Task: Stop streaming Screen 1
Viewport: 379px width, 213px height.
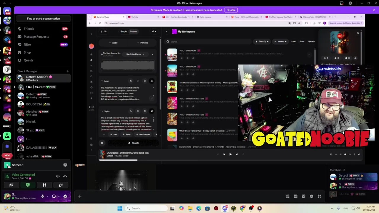Action: click(65, 165)
